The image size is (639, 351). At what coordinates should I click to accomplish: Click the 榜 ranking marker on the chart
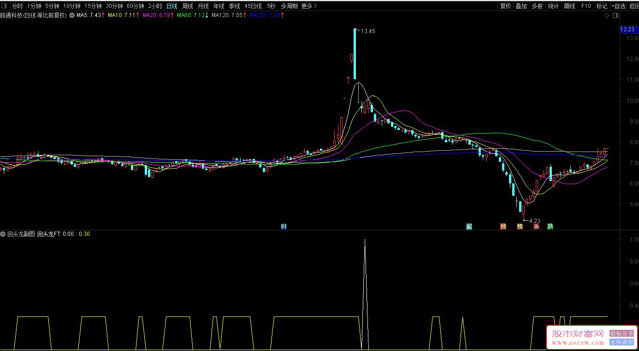[520, 226]
